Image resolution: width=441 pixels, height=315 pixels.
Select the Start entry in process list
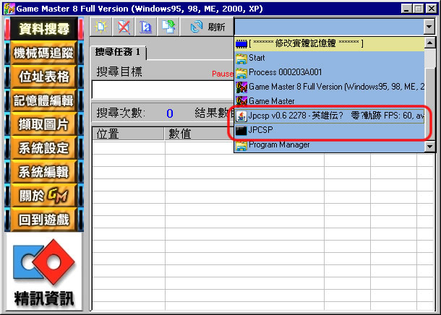(330, 58)
